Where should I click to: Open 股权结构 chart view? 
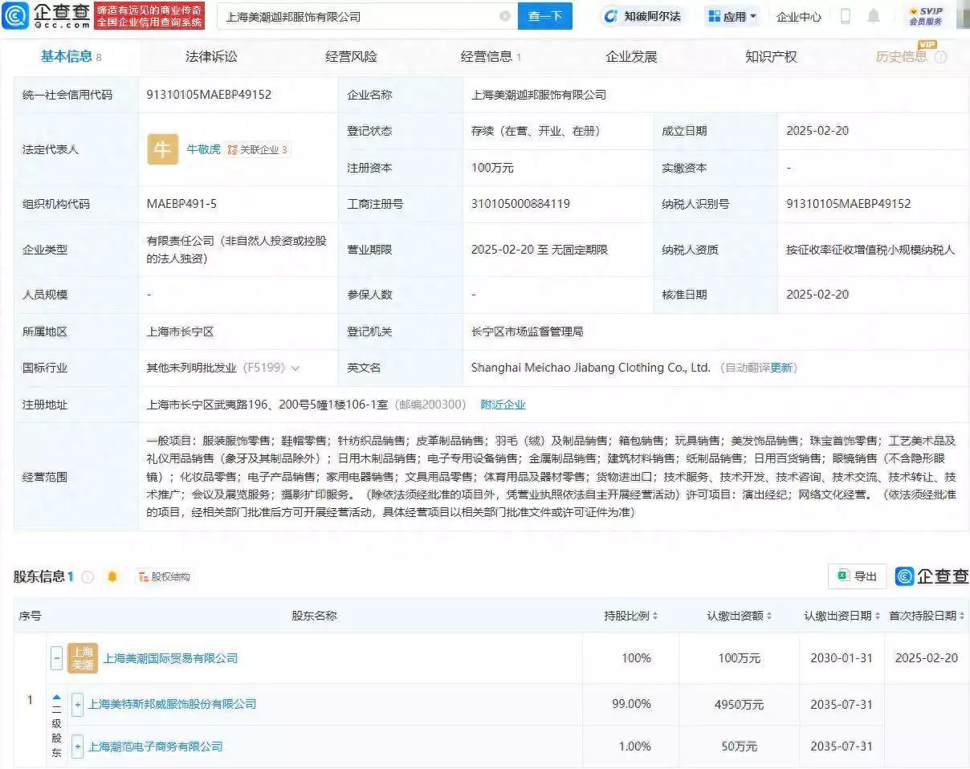[x=165, y=576]
